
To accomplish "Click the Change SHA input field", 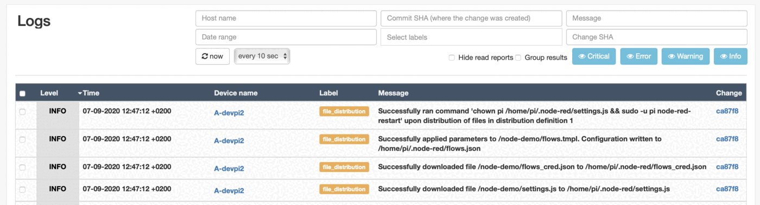I will pos(657,37).
